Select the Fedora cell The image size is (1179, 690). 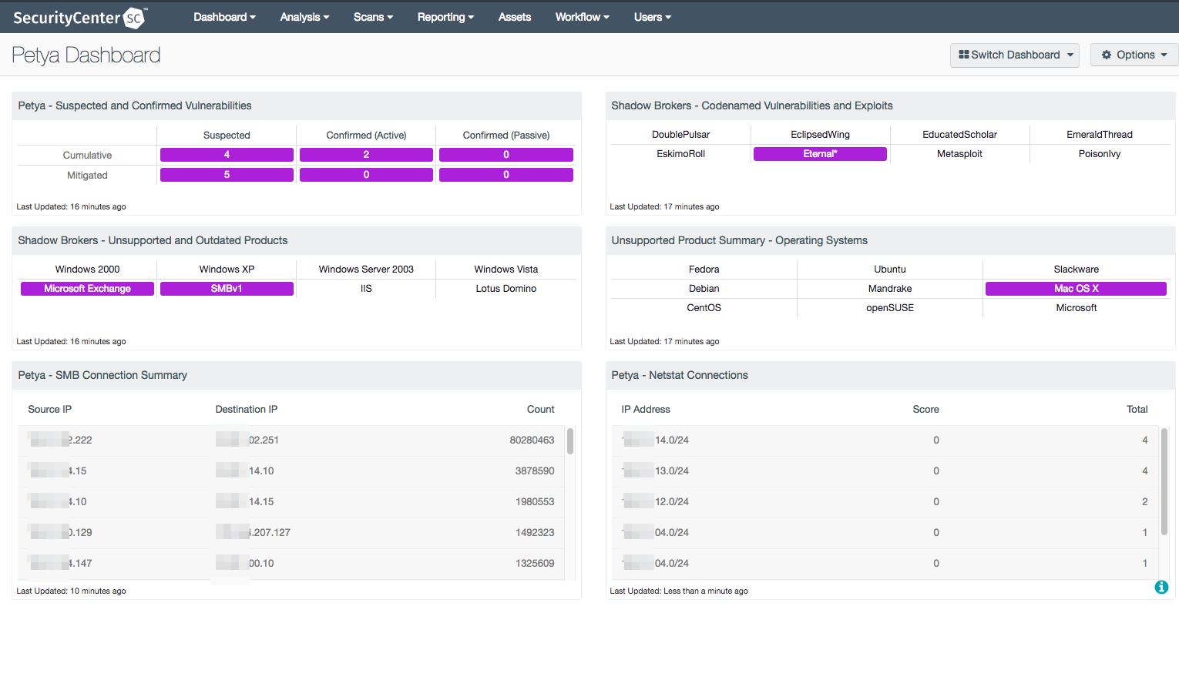tap(704, 270)
